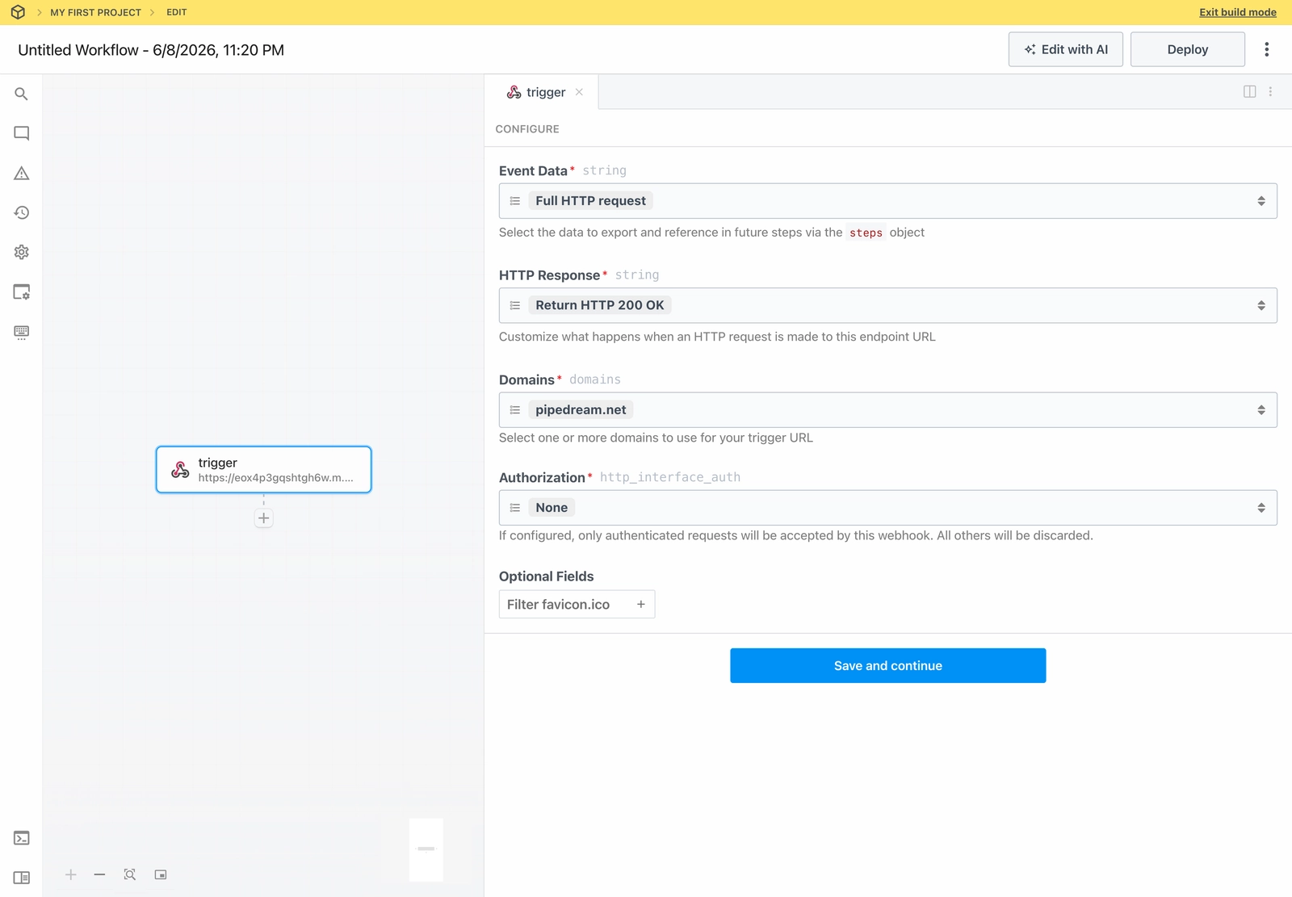Click the window-with-gear sidebar icon
The image size is (1292, 897).
click(22, 291)
